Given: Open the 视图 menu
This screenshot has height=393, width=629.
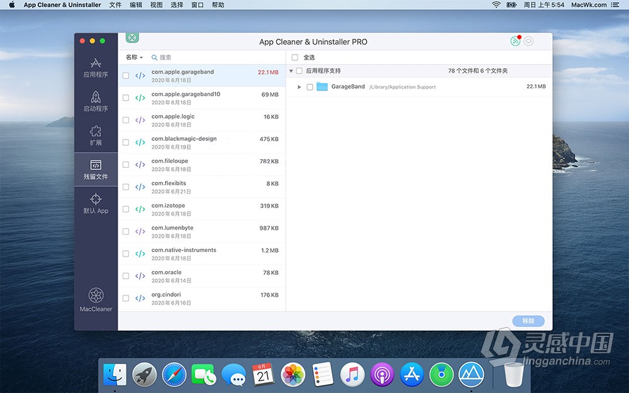Looking at the screenshot, I should [x=157, y=5].
